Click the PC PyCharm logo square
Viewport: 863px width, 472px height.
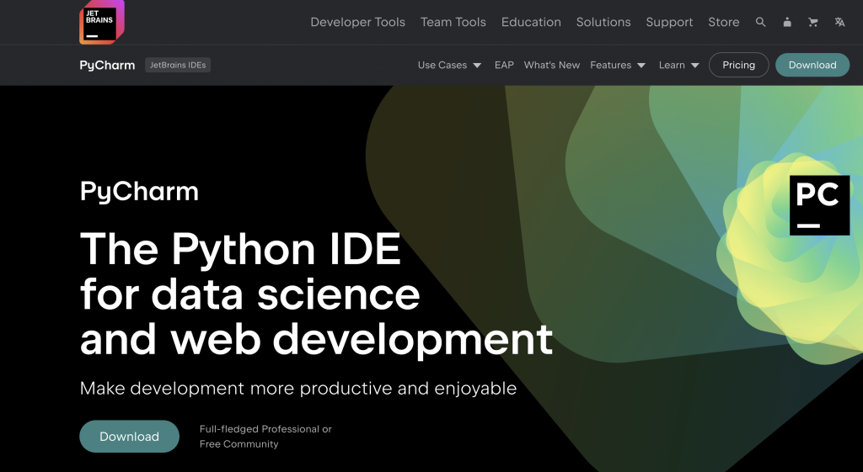tap(819, 205)
